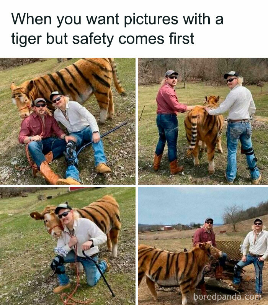Image resolution: width=268 pixels, height=305 pixels.
Task: Click the word "safety" in the caption
Action: 93,39
